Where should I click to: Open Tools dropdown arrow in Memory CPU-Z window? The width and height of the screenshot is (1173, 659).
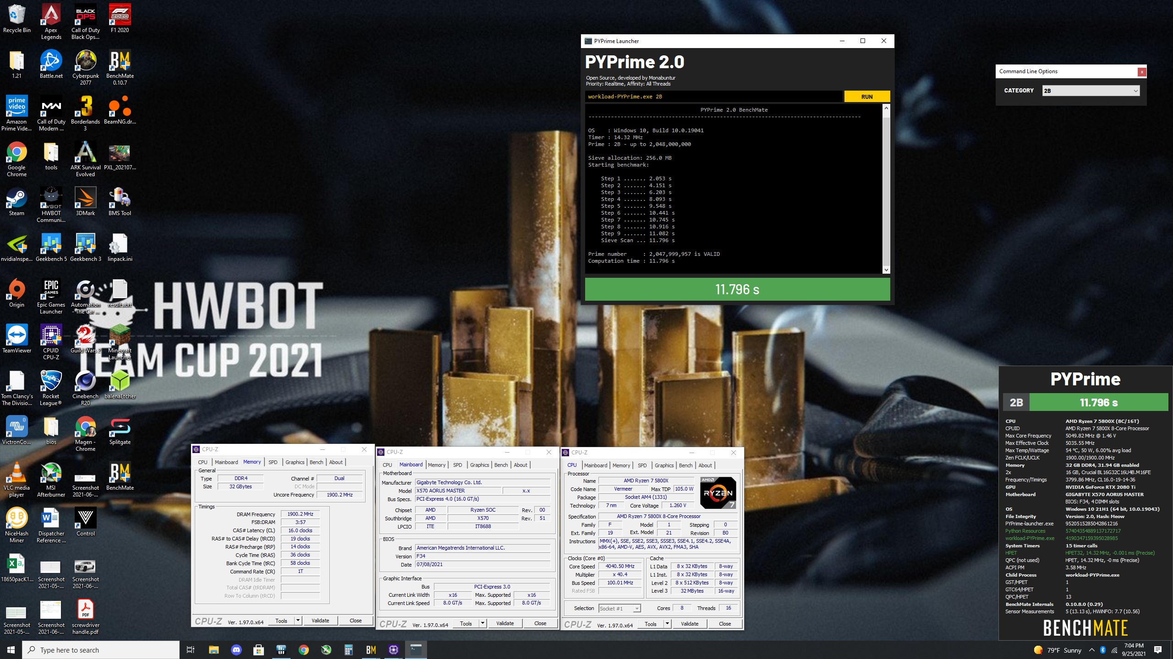click(x=298, y=621)
